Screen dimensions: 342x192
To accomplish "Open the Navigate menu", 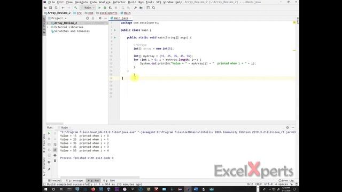I will (x=81, y=2).
